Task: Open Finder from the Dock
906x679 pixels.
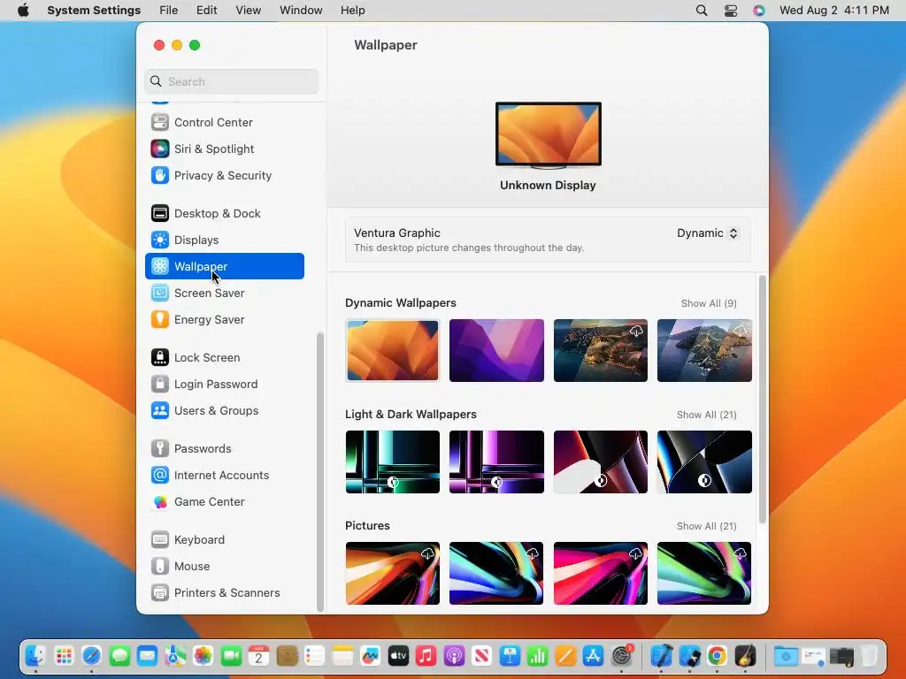Action: 35,657
